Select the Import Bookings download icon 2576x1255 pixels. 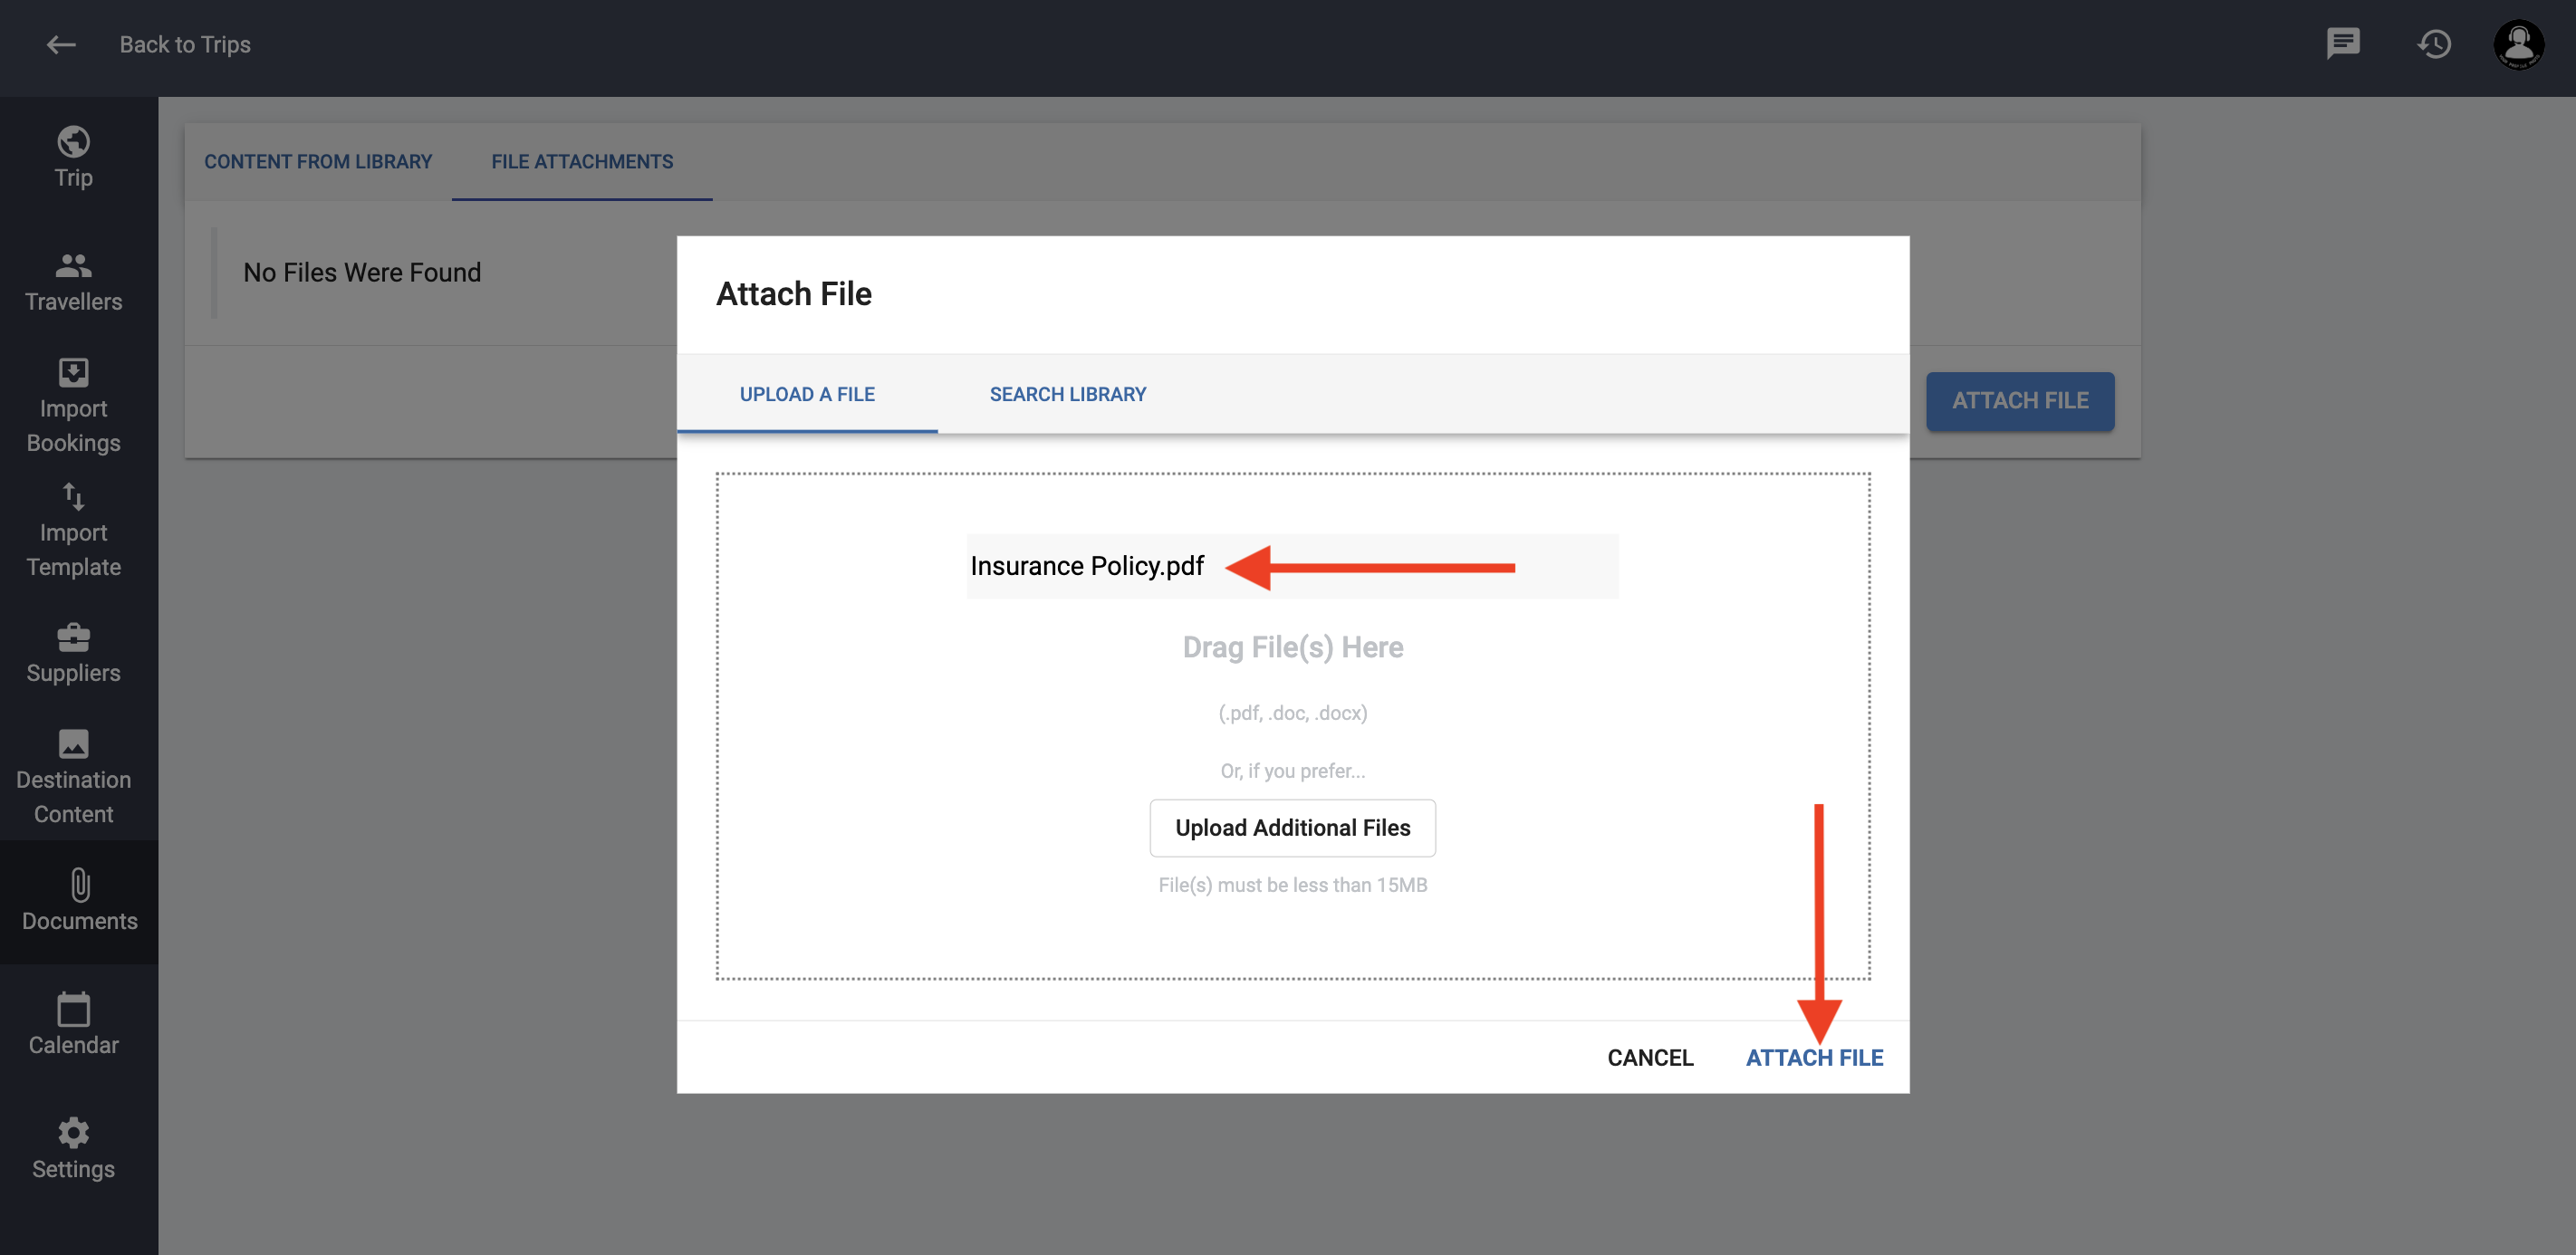point(73,373)
